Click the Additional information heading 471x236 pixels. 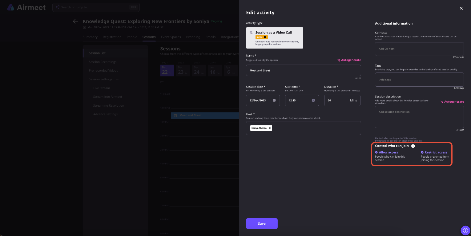[394, 23]
